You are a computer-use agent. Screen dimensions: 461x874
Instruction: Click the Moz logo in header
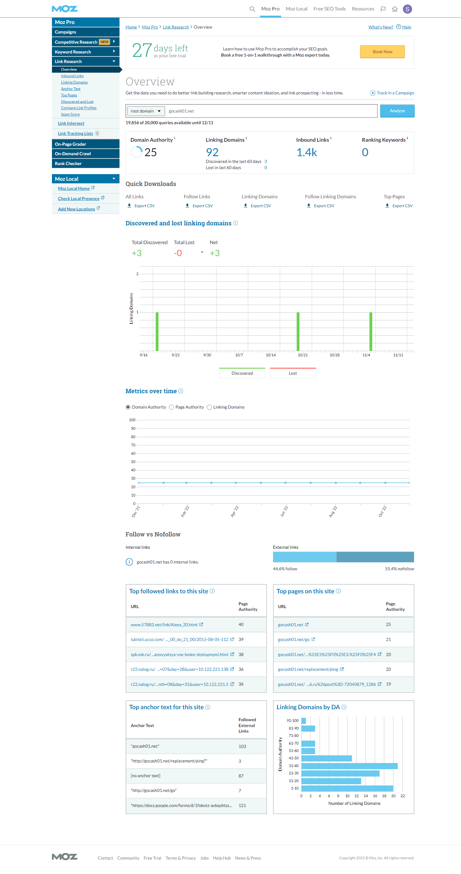(x=64, y=9)
